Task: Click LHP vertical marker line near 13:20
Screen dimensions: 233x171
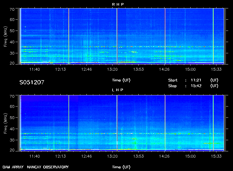Action: pyautogui.click(x=117, y=123)
